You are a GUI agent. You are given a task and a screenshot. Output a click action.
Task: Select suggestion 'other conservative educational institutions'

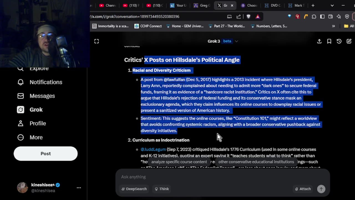pyautogui.click(x=256, y=162)
